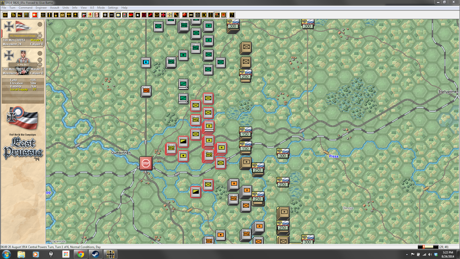Click the Stallupönen map label
Image resolution: width=460 pixels, height=259 pixels.
(448, 92)
